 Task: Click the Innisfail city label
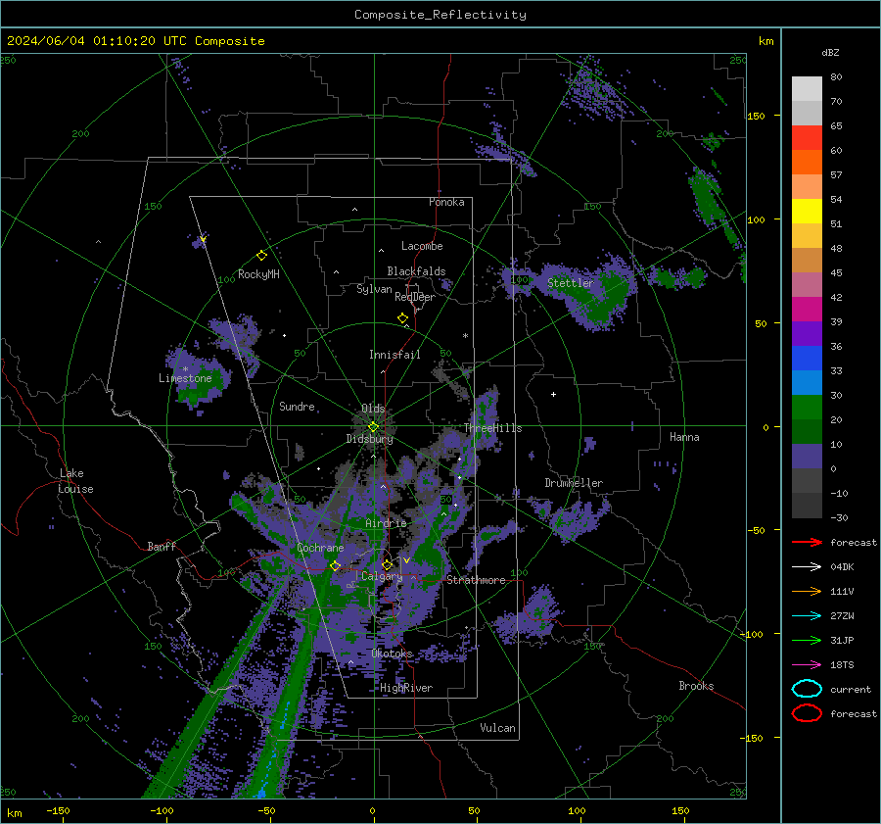pyautogui.click(x=394, y=355)
